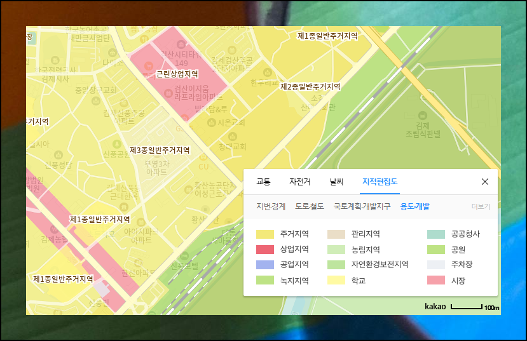Click the 김제신풍주공아파트 icon
Viewport: 527px width, 341px height.
point(124,103)
